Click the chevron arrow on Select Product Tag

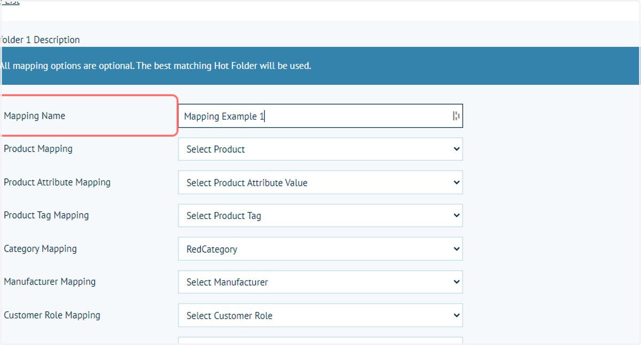[456, 216]
